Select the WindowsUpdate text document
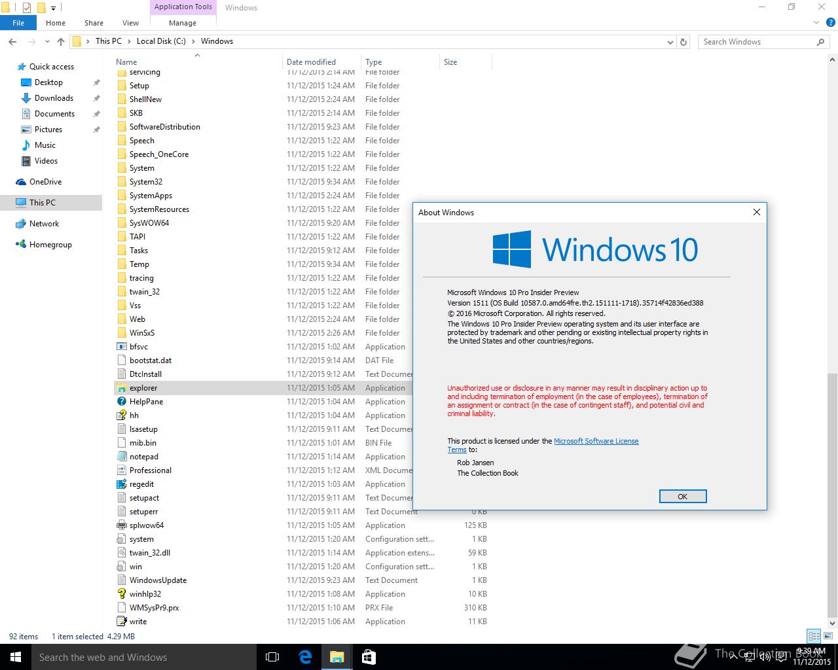This screenshot has height=670, width=838. (x=158, y=580)
